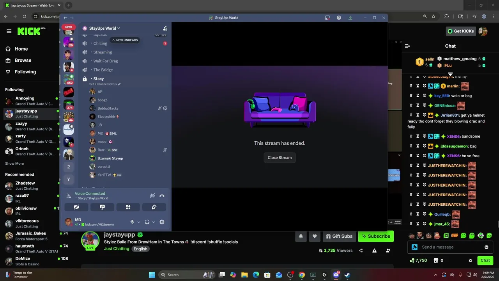This screenshot has width=499, height=281.
Task: Report stream with warning triangle icon
Action: coord(374,251)
